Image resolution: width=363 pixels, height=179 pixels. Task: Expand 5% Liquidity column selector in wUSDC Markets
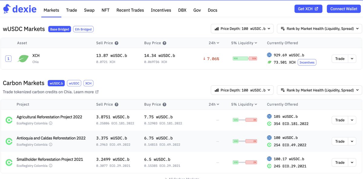(x=244, y=43)
